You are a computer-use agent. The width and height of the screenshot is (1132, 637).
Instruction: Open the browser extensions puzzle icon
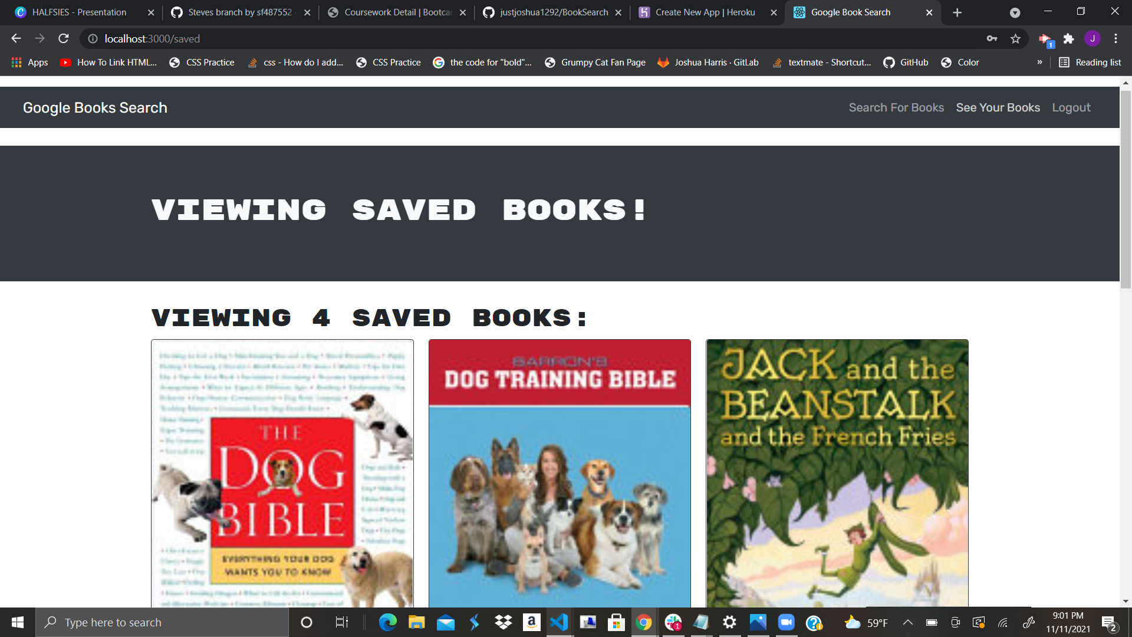pyautogui.click(x=1070, y=38)
